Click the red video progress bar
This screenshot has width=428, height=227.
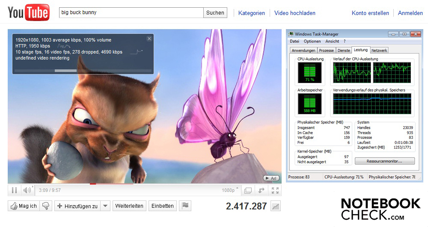[93, 184]
